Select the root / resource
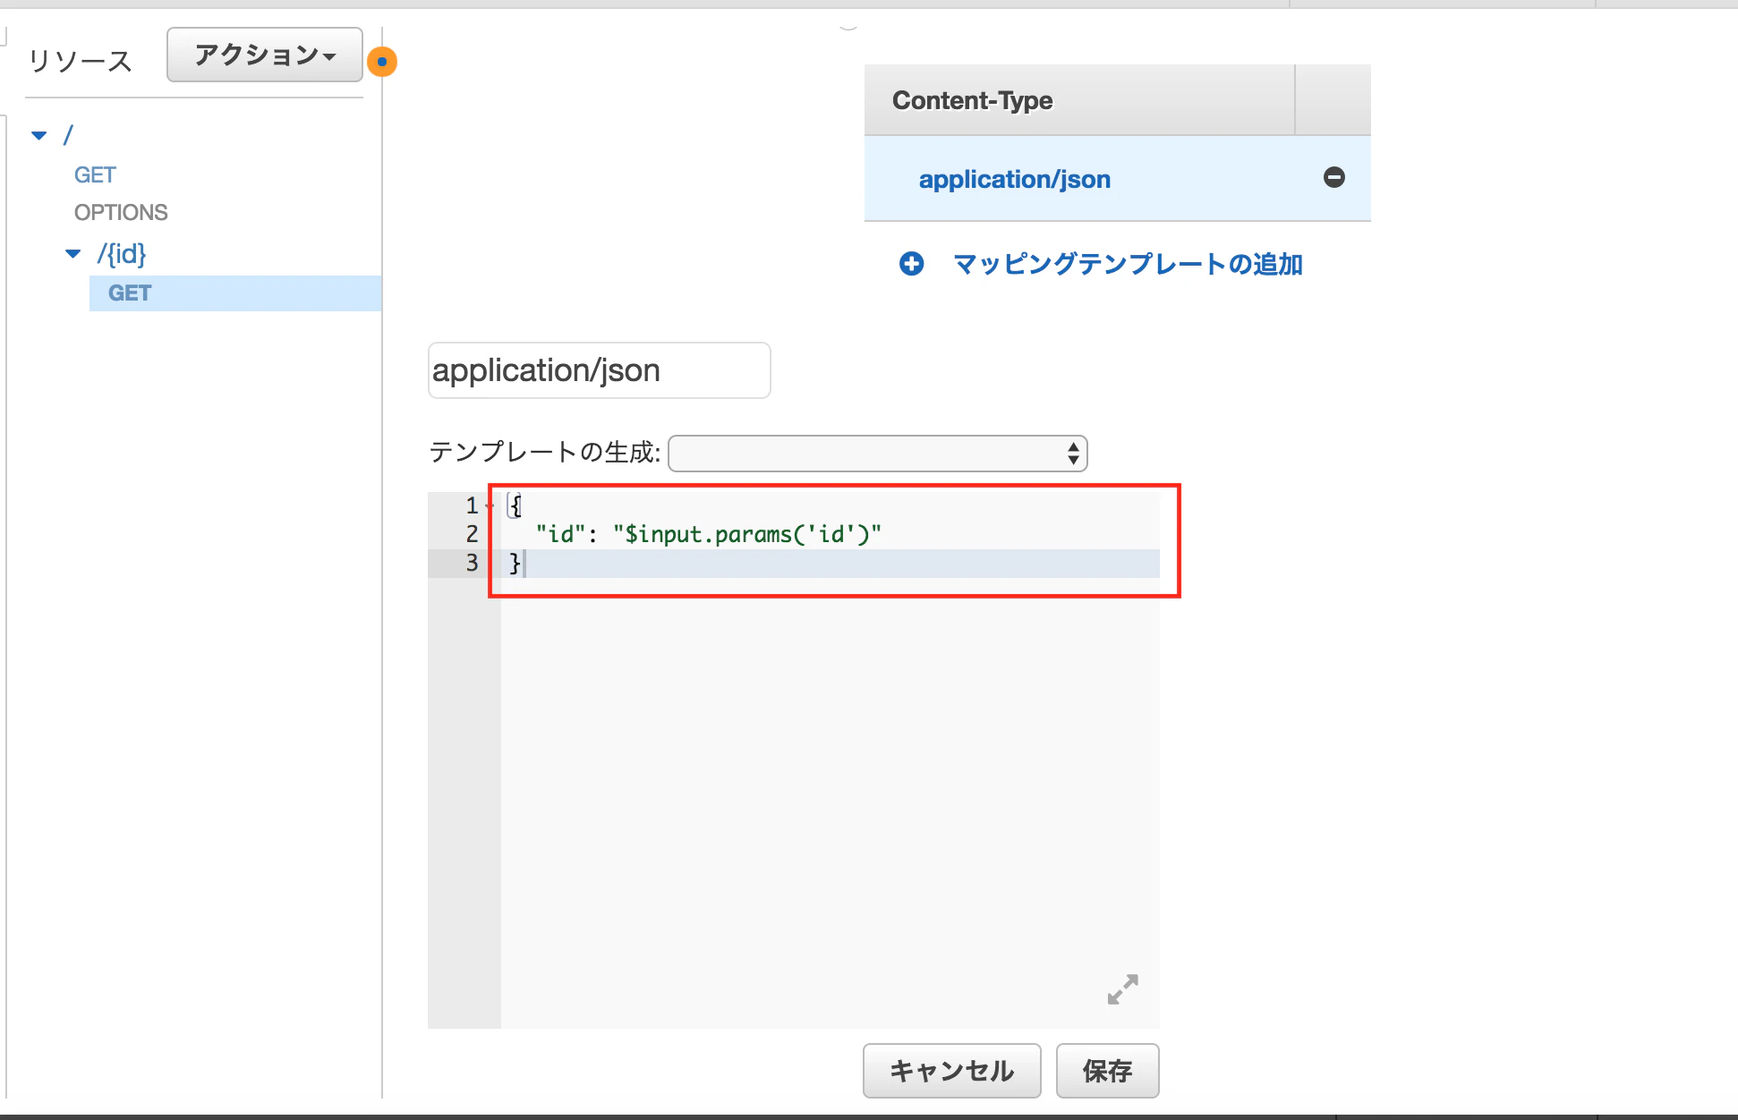The height and width of the screenshot is (1120, 1738). coord(68,135)
